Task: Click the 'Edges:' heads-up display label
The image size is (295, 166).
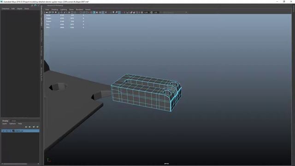Action: 48,18
